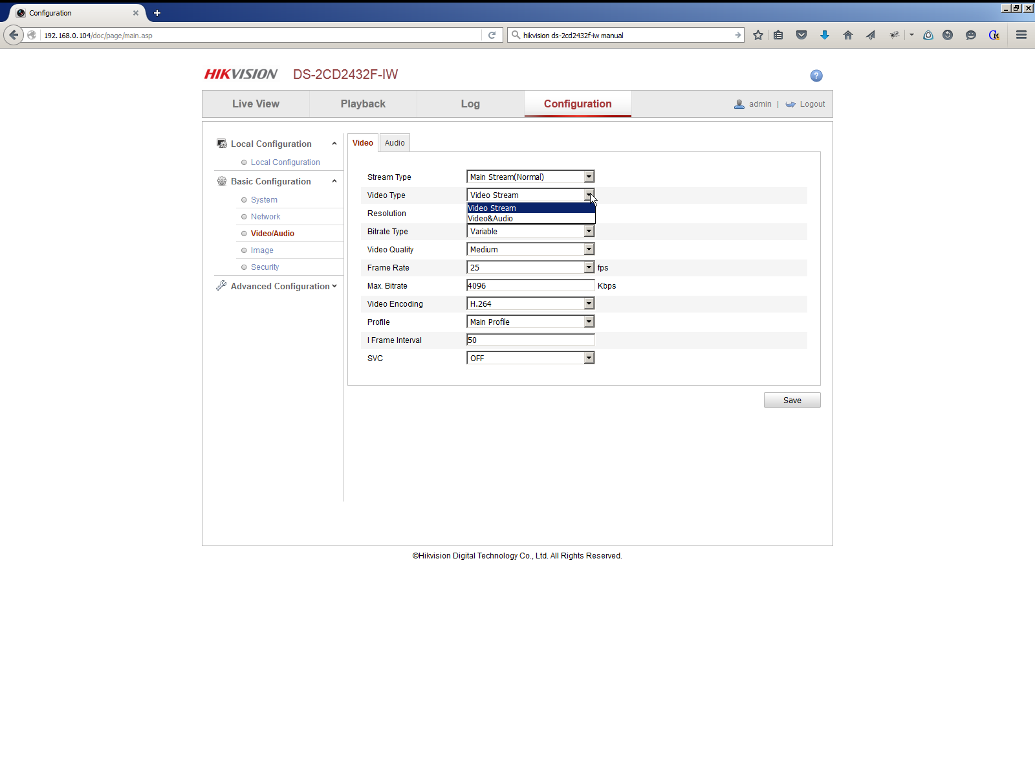Expand the Advanced Configuration section
Screen dimensions: 1035x761
point(334,286)
